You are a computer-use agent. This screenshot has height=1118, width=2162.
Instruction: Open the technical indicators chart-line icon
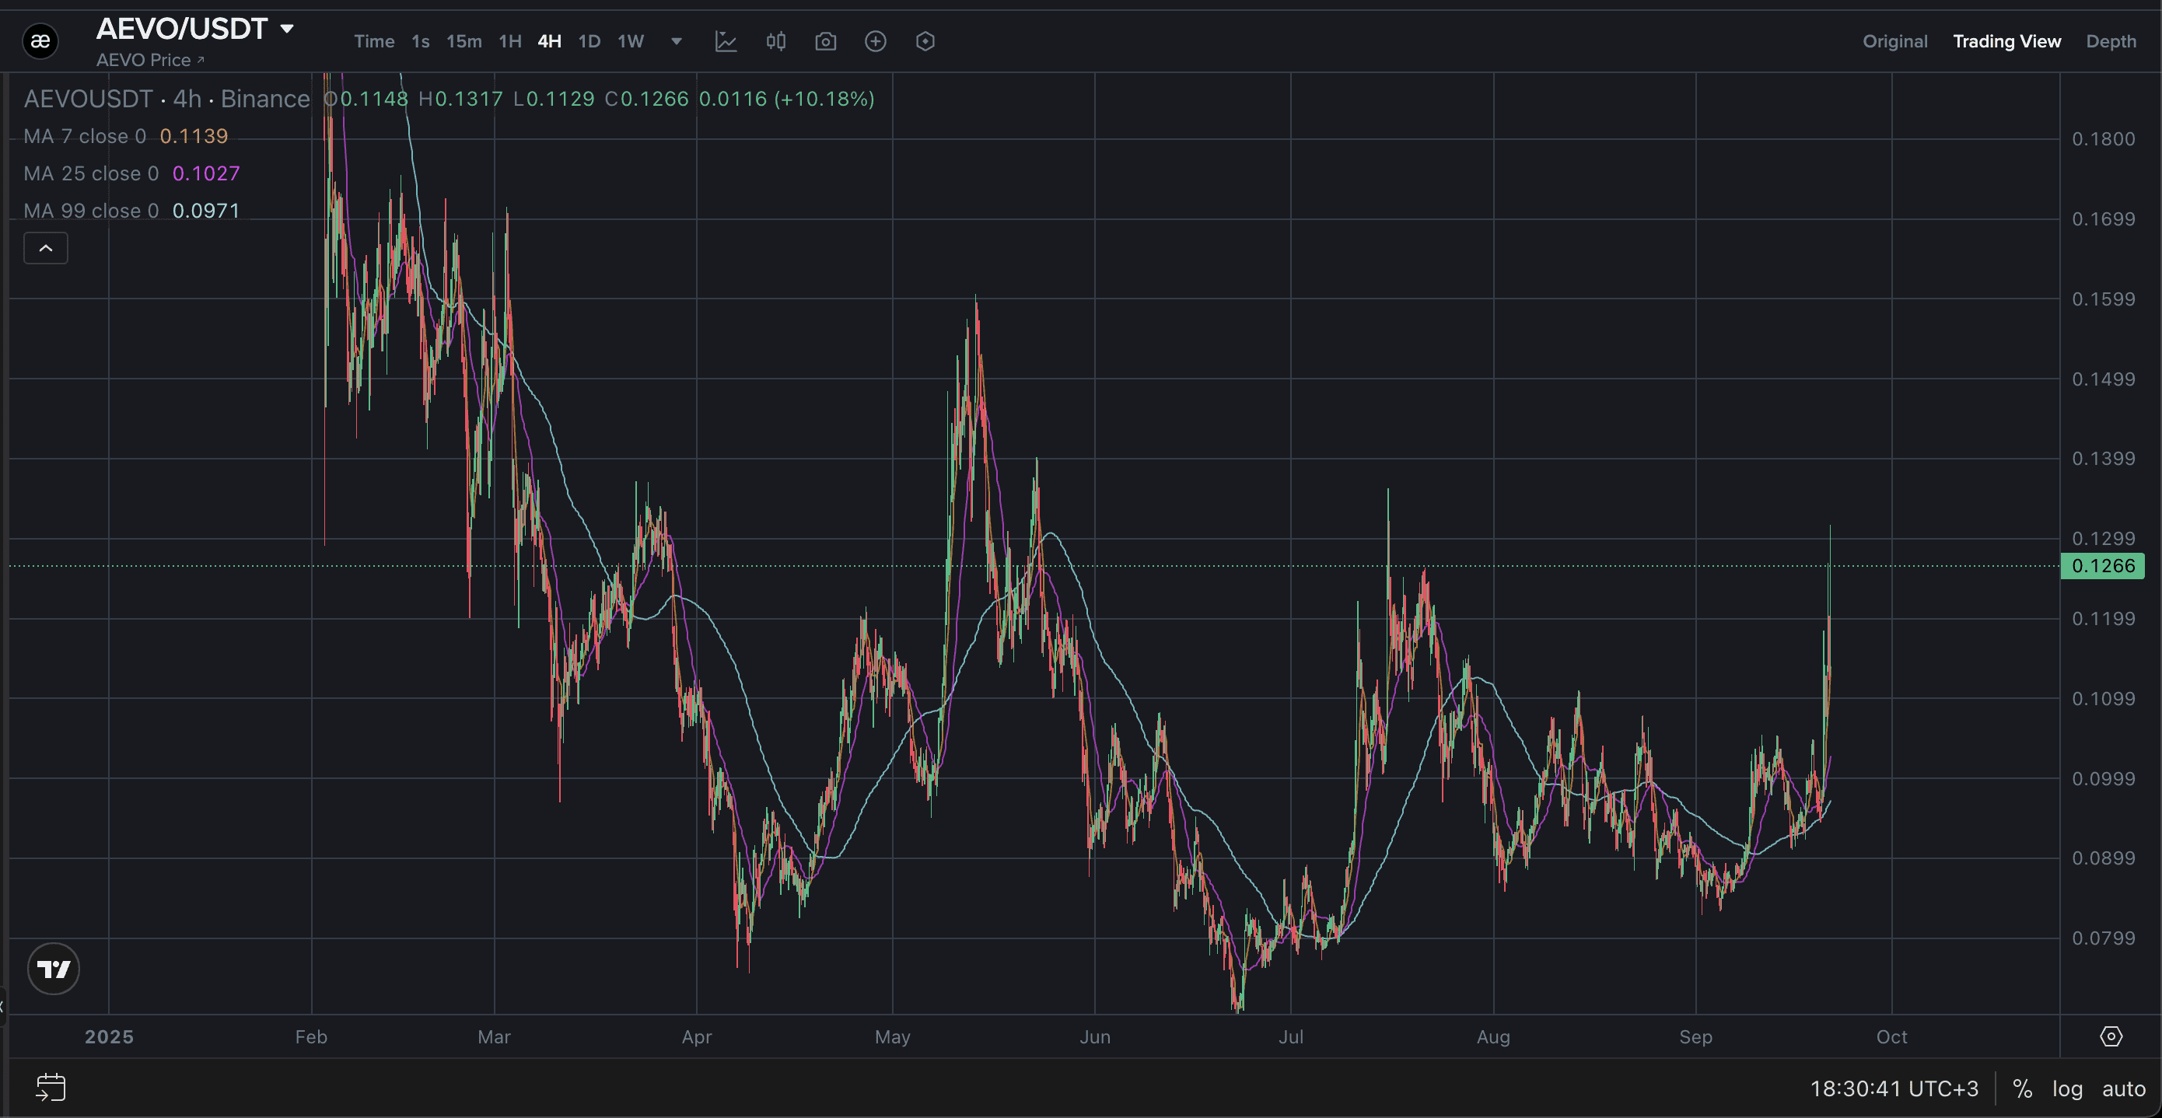point(726,41)
